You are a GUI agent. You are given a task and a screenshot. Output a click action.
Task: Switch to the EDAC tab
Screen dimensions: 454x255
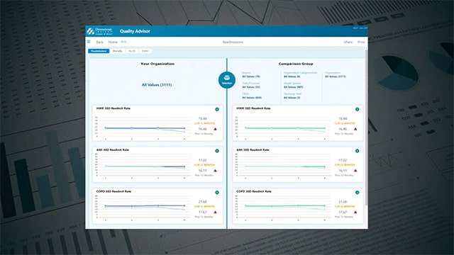click(x=145, y=51)
